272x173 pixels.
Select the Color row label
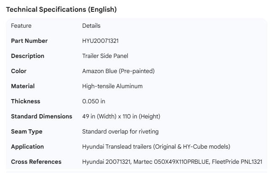(19, 71)
